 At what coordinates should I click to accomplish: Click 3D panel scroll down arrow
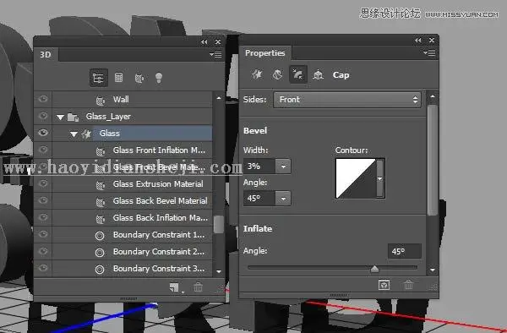pos(219,271)
